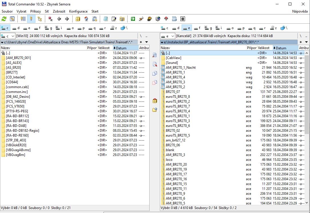310x213 pixels.
Task: Select the [CD_InterJet] folder
Action: click(15, 77)
